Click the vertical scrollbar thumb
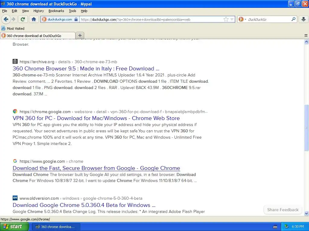309x231 pixels. [x=306, y=128]
